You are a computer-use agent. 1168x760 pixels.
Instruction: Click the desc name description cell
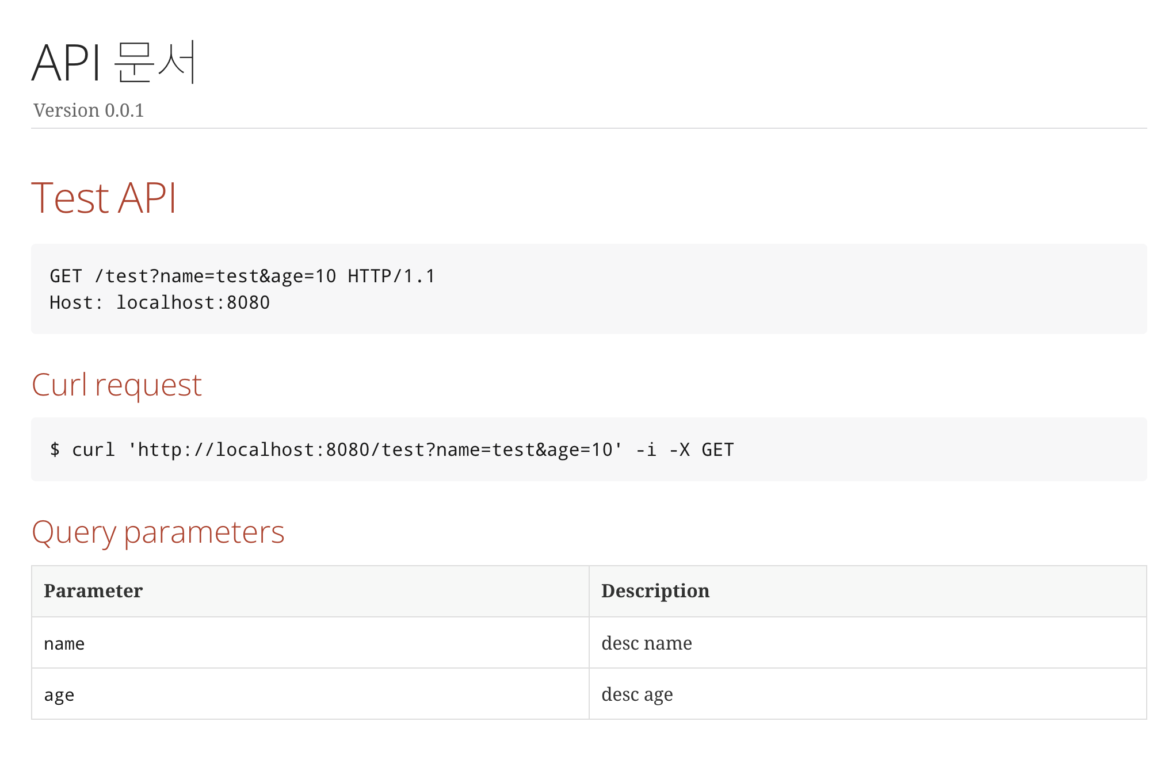(647, 643)
